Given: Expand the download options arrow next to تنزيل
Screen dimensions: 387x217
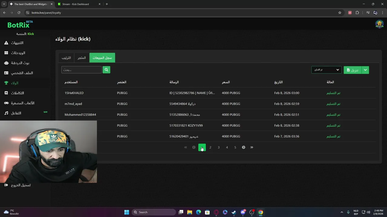Looking at the screenshot, I should [x=365, y=70].
